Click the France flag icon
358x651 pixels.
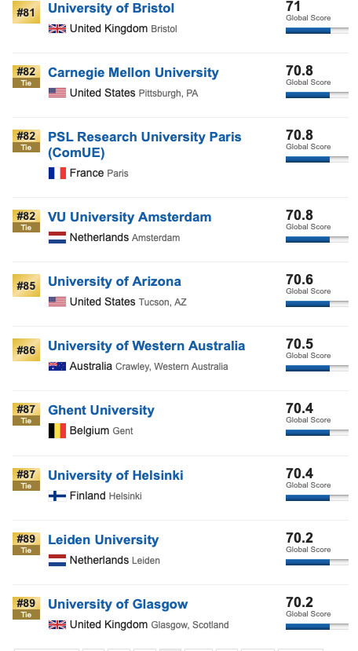(57, 173)
